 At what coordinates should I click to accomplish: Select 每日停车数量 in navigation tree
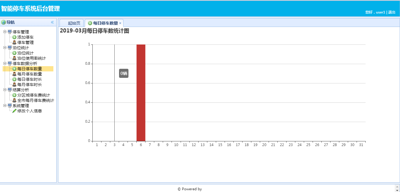pos(30,69)
